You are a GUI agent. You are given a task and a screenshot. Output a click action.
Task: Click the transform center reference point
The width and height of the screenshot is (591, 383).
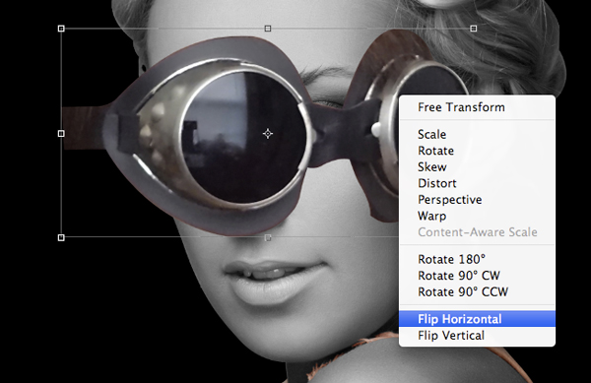point(268,133)
